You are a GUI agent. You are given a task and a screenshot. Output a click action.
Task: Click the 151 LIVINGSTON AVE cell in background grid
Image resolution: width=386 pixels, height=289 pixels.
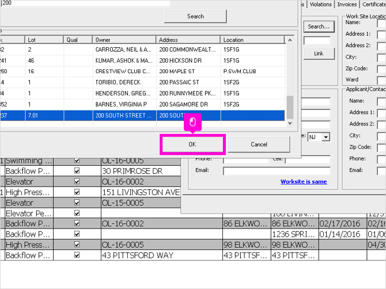(141, 192)
